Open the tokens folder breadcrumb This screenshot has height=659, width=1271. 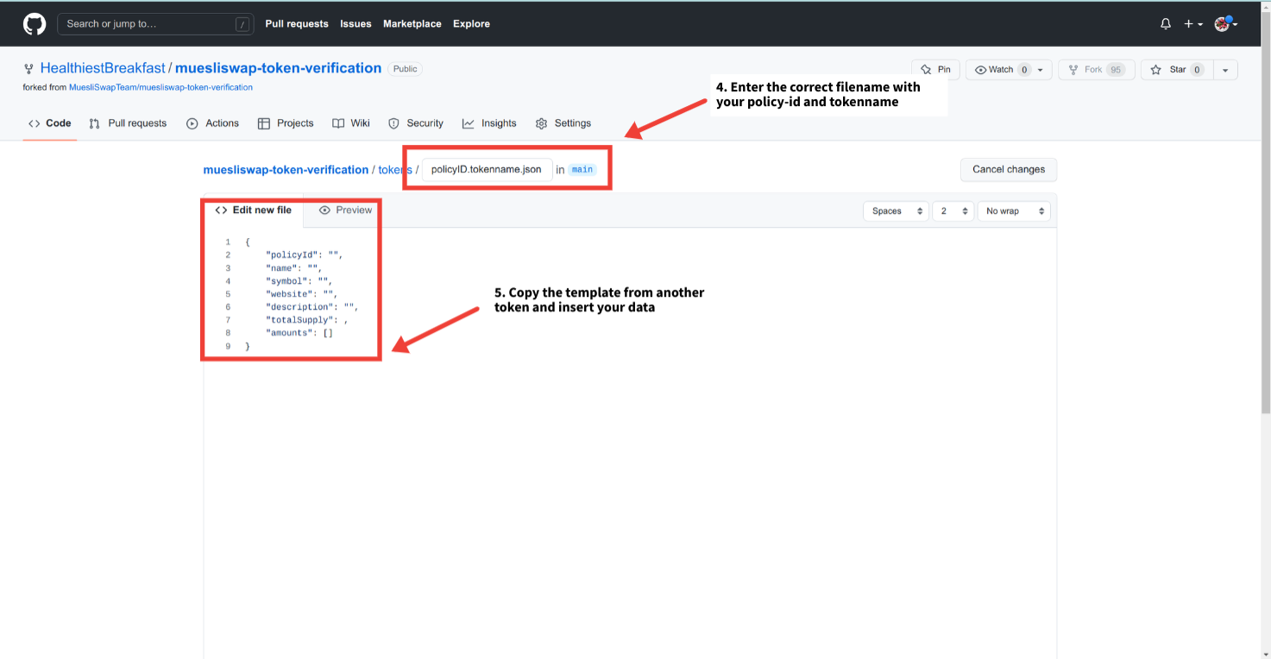[x=395, y=170]
